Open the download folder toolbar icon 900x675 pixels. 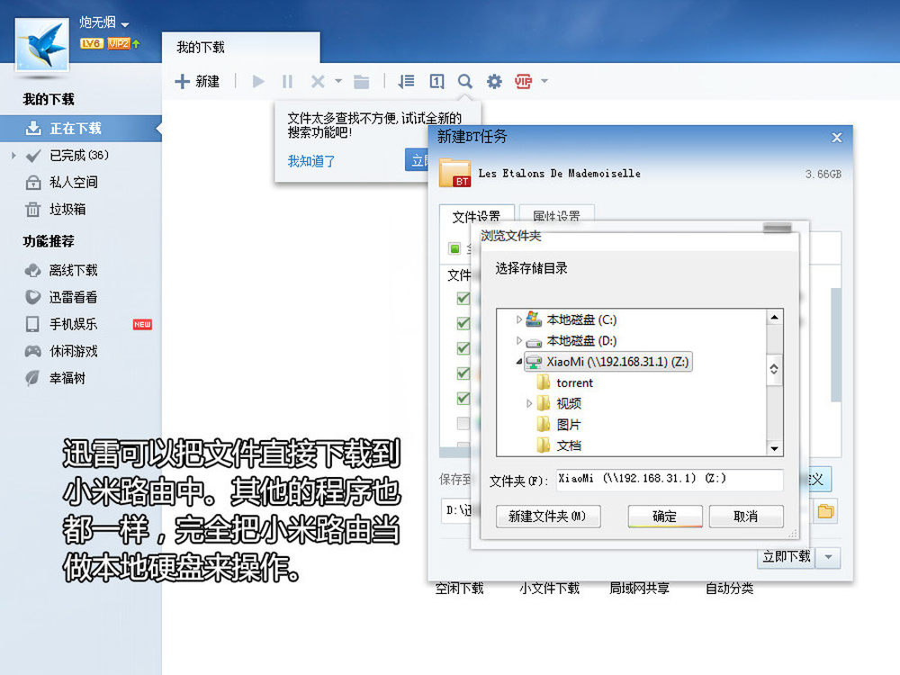tap(361, 82)
